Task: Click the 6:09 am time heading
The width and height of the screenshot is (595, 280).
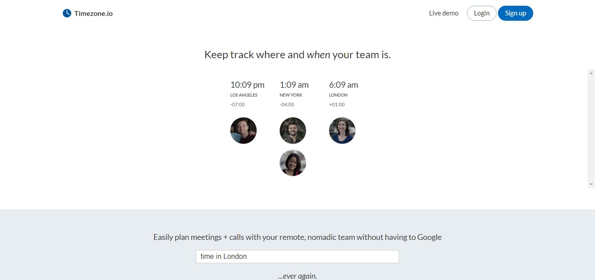Action: coord(344,85)
